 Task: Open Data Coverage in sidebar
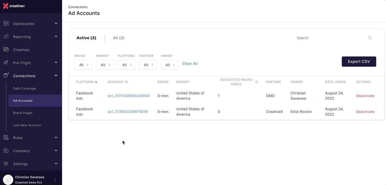24,89
